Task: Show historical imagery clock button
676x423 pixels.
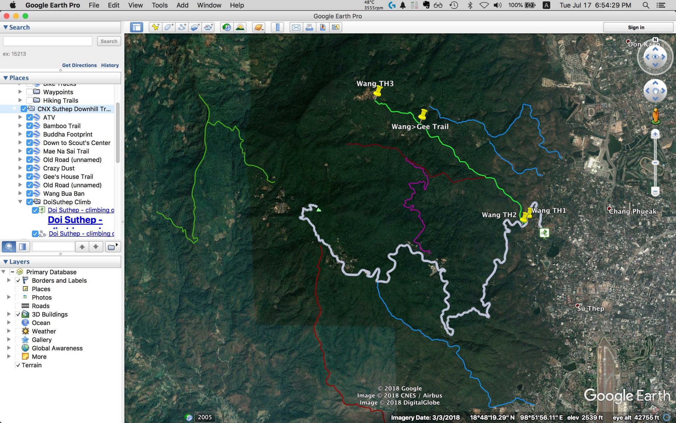Action: pos(227,27)
